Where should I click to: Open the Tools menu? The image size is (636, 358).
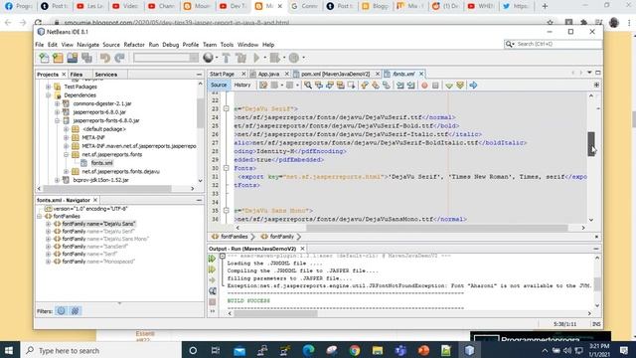coord(227,45)
